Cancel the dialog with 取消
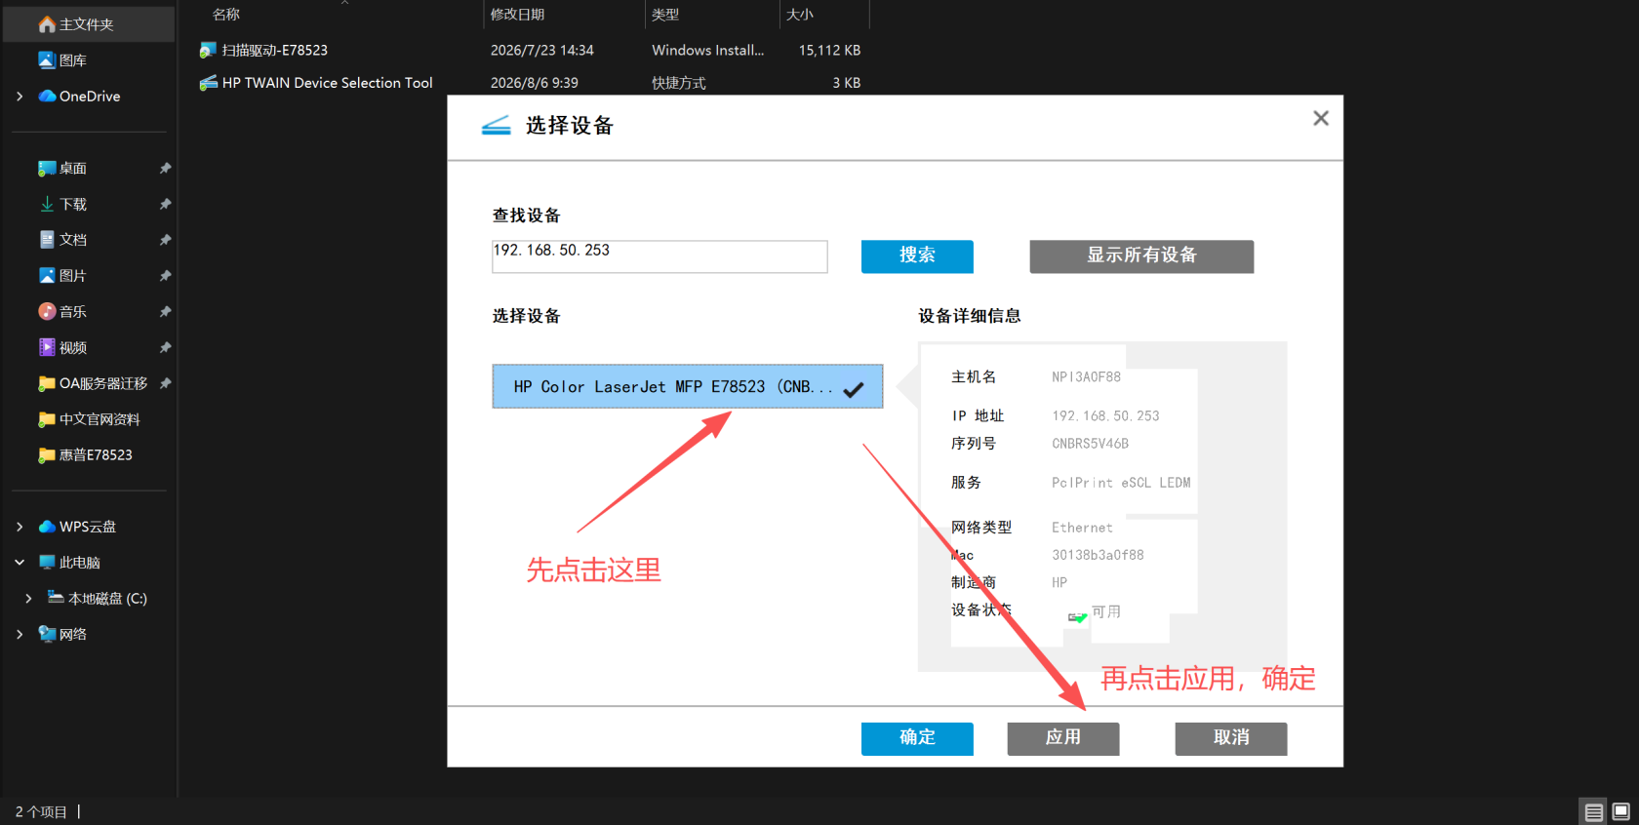Image resolution: width=1639 pixels, height=825 pixels. [1231, 738]
